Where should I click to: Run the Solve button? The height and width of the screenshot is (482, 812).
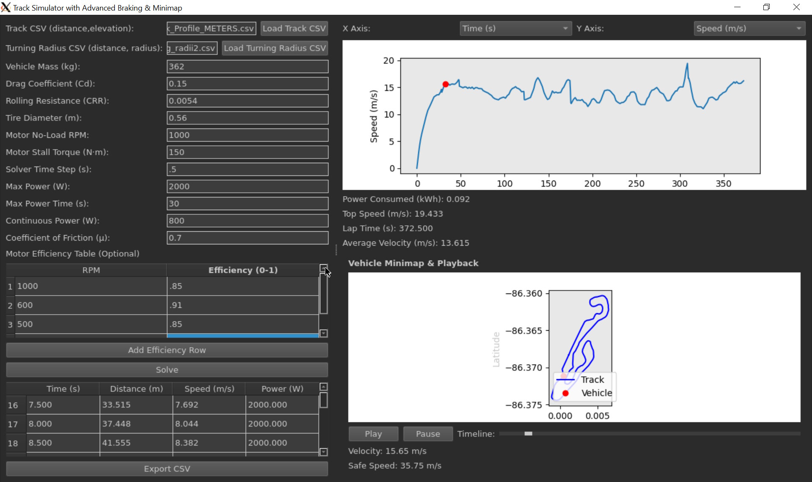(167, 370)
